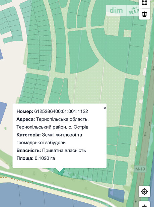Click the small pale square inside the half-circle parcel
Screen dimensions: 154x207
127,33
